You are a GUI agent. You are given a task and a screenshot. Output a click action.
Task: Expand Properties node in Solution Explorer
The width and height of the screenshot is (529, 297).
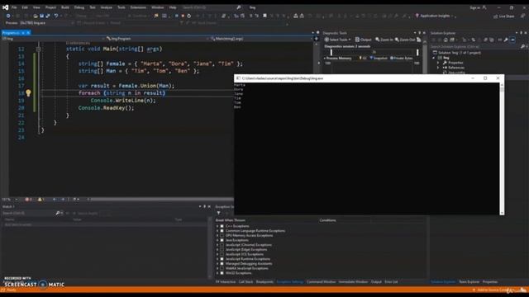tap(438, 63)
